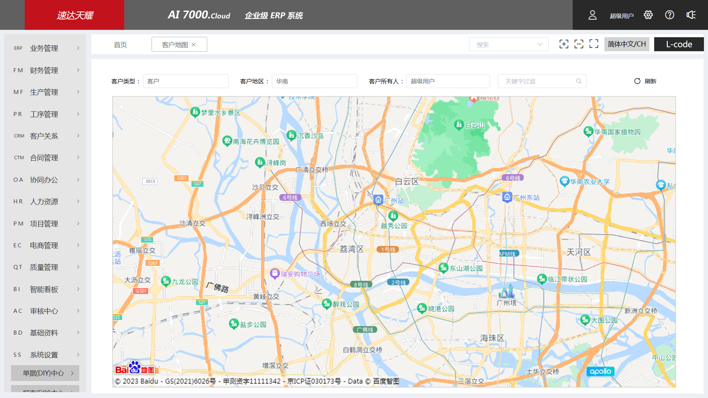Open the settings gear icon
The height and width of the screenshot is (398, 708).
tap(648, 15)
